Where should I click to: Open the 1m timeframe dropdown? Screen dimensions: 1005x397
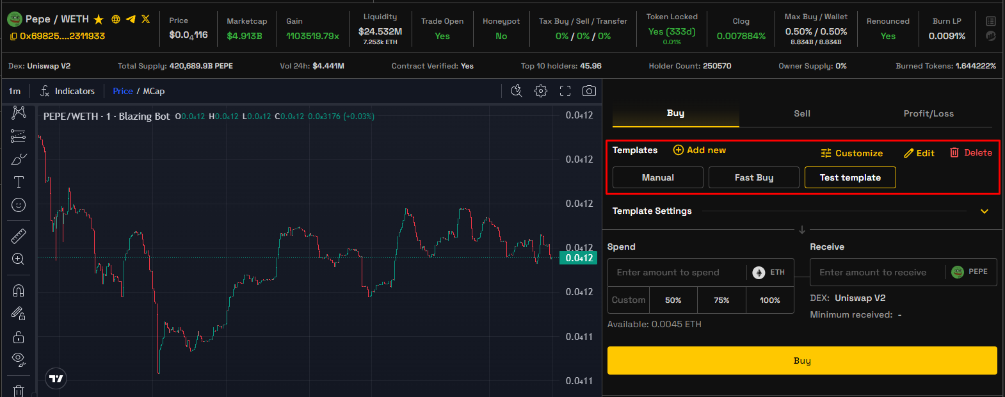point(15,91)
